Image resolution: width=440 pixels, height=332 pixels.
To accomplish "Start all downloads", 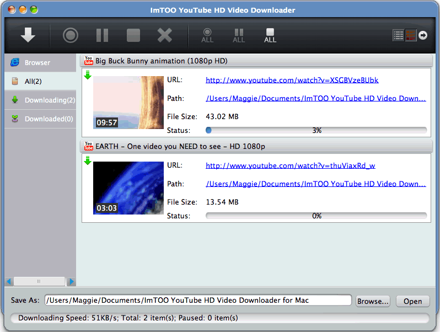I will click(207, 36).
